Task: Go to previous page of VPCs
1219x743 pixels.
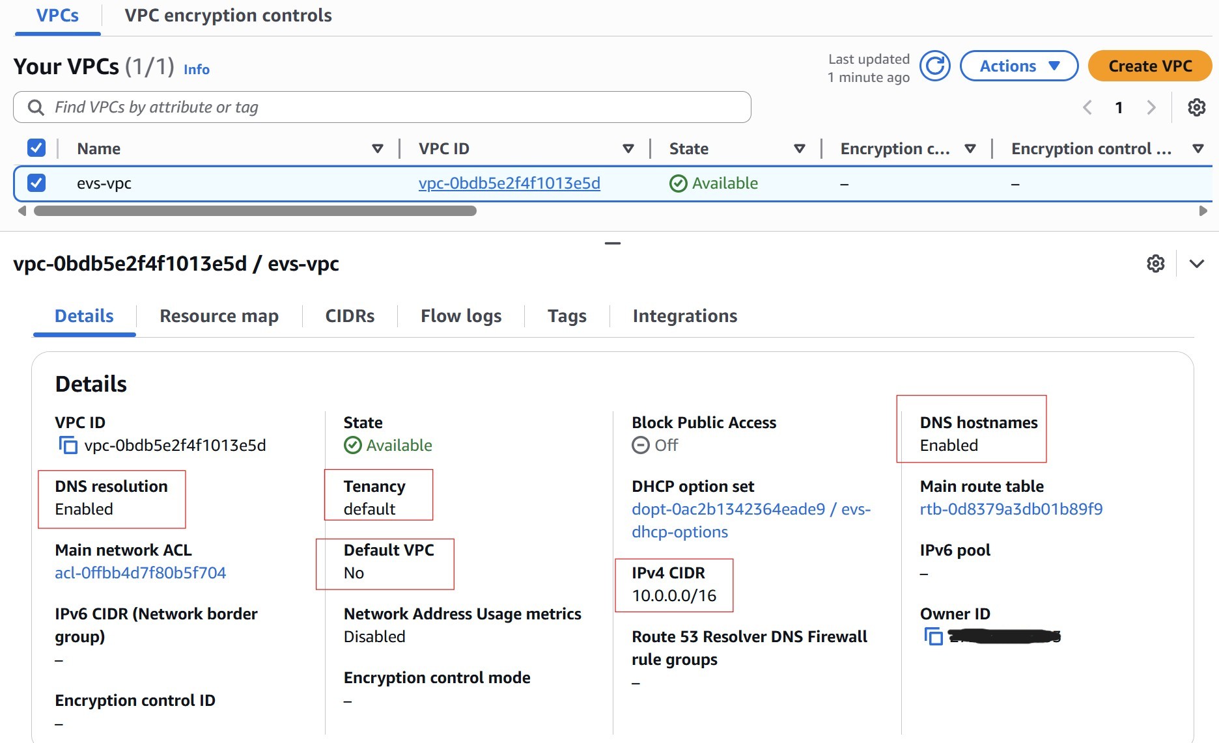Action: pos(1087,107)
